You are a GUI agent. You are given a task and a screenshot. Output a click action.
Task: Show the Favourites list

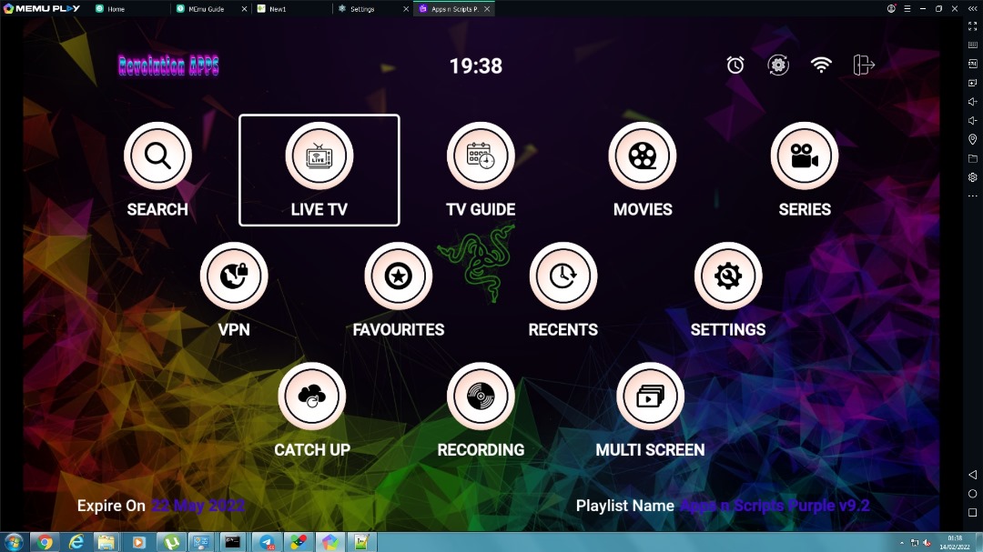(x=399, y=276)
